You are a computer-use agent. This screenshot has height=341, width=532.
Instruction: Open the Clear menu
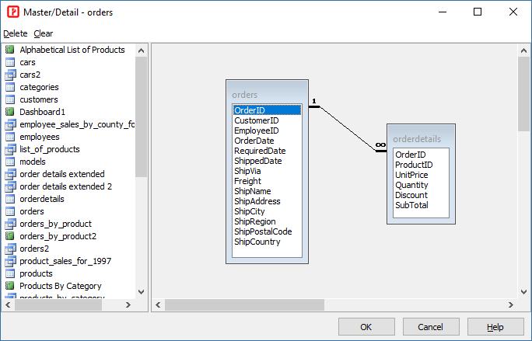coord(44,33)
